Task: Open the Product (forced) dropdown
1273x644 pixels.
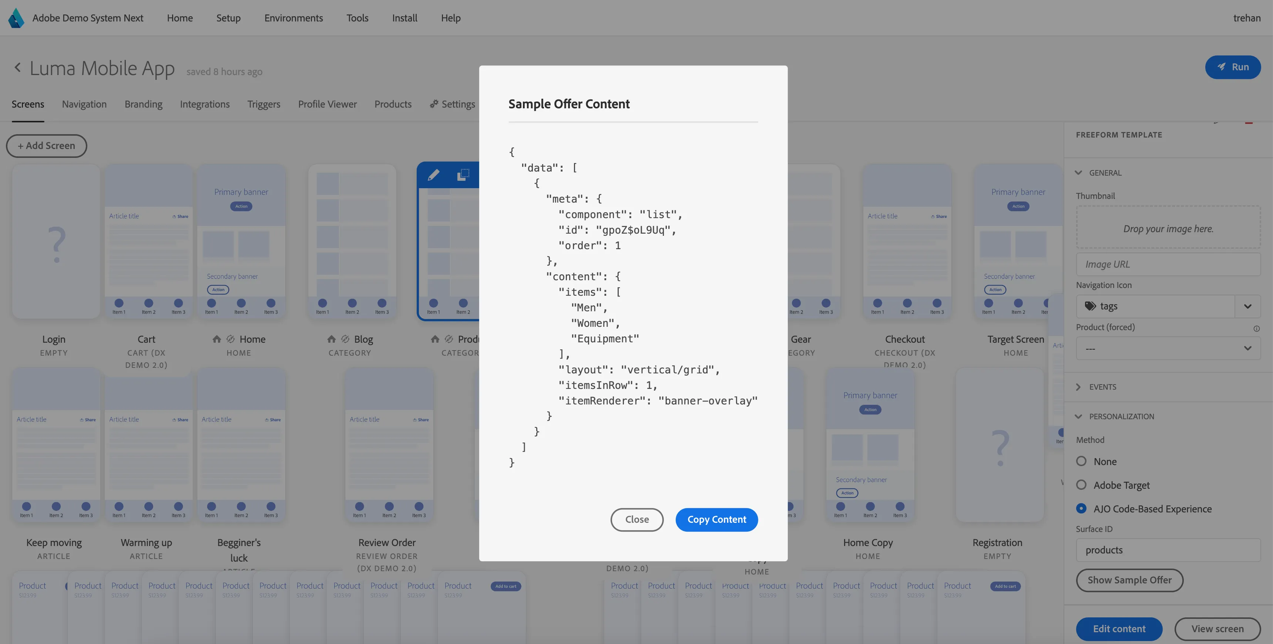Action: click(1168, 348)
